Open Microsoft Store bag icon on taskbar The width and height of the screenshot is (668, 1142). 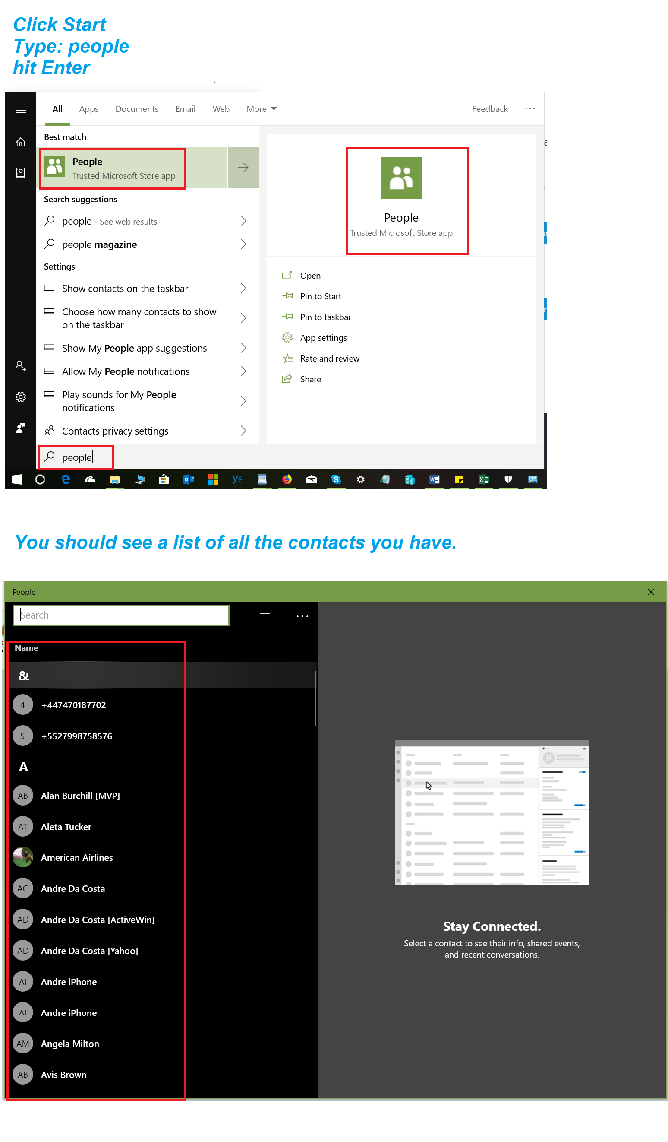point(164,479)
